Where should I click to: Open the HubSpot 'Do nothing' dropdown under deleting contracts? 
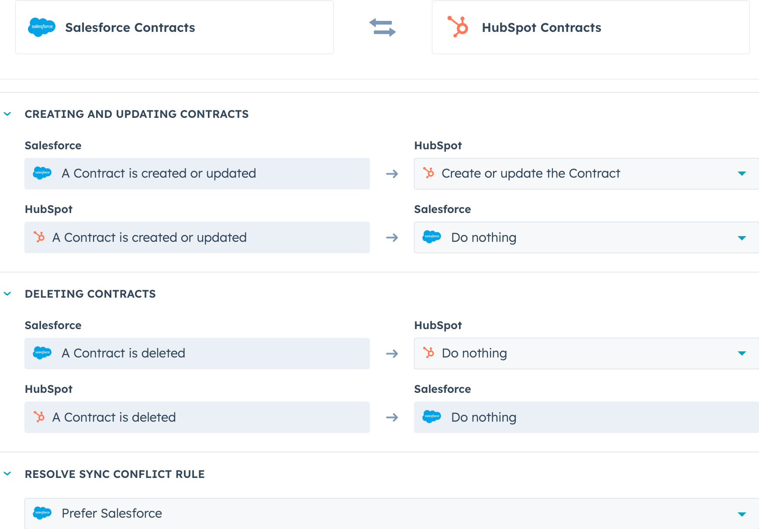click(742, 353)
